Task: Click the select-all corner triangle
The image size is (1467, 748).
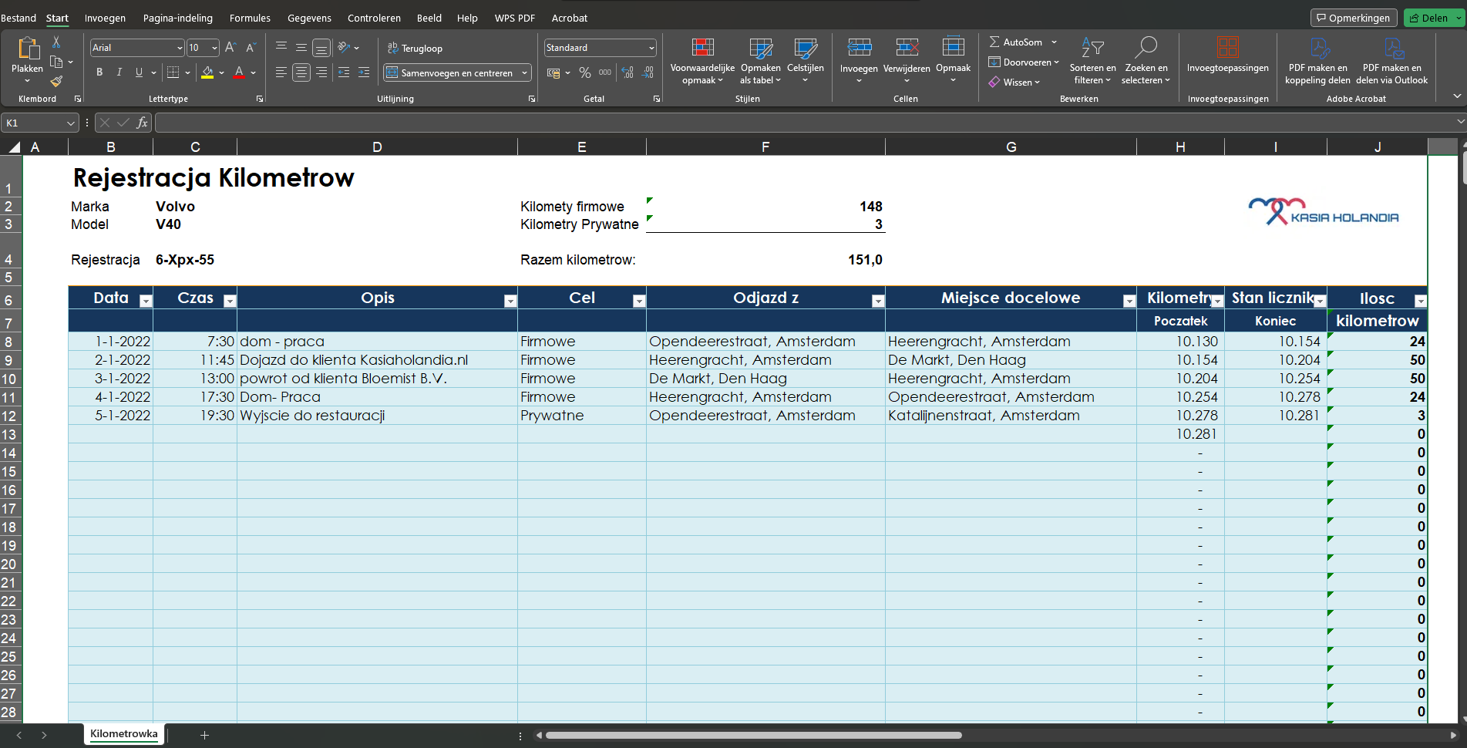Action: point(14,147)
